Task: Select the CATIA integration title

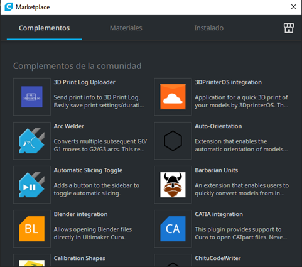Action: (x=219, y=214)
